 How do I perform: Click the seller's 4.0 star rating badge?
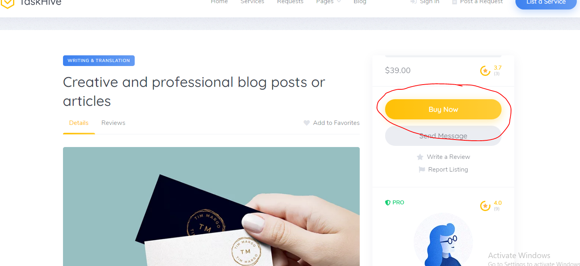click(x=491, y=206)
